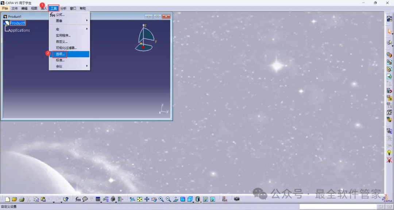Click the What's This help cursor icon
Image resolution: width=394 pixels, height=210 pixels.
coord(66,199)
